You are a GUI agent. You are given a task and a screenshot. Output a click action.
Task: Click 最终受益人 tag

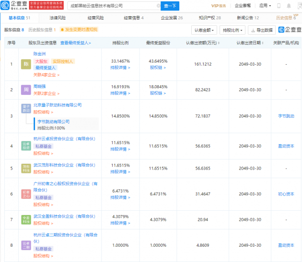point(46,68)
